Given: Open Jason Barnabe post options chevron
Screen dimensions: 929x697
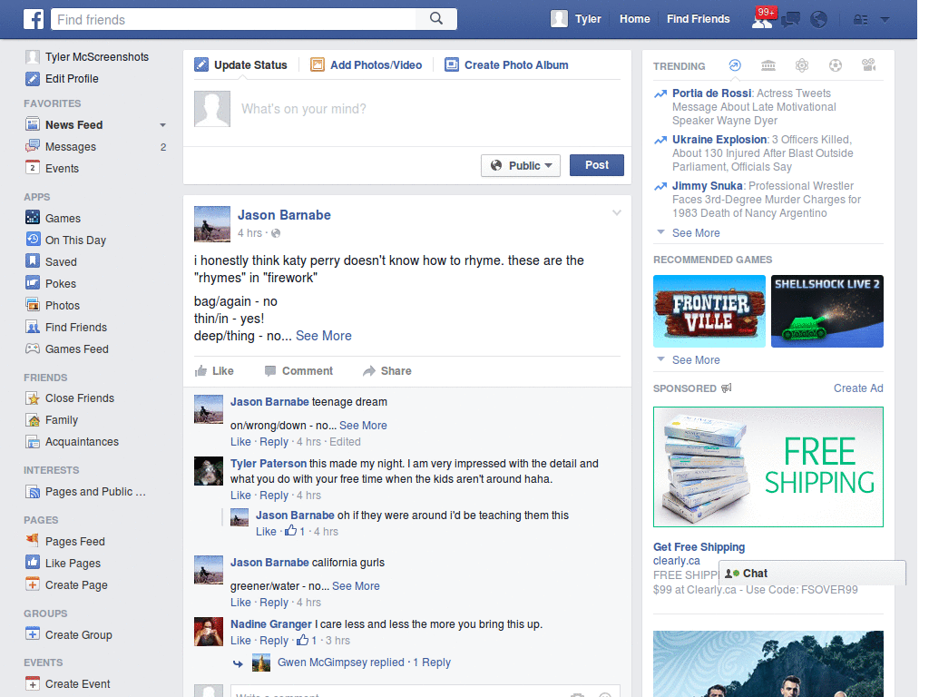Looking at the screenshot, I should [x=617, y=212].
